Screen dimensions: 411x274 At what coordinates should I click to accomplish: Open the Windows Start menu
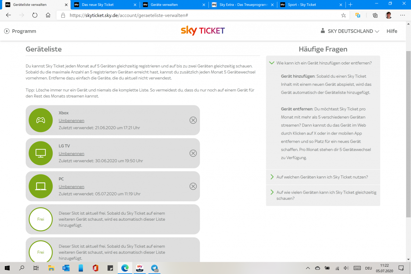(x=7, y=268)
